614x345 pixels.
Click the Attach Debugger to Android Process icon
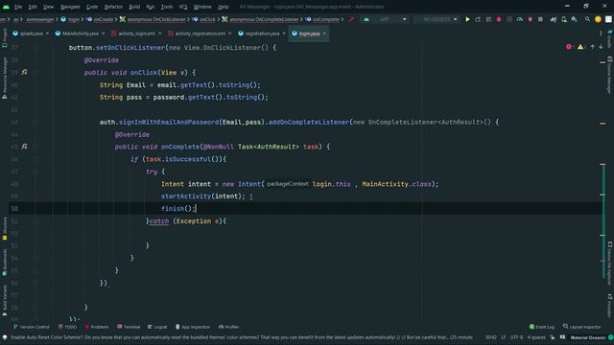[x=531, y=19]
